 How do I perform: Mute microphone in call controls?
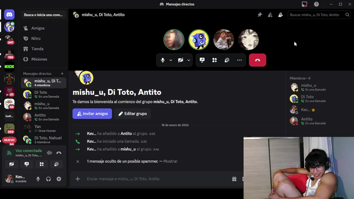[x=163, y=60]
